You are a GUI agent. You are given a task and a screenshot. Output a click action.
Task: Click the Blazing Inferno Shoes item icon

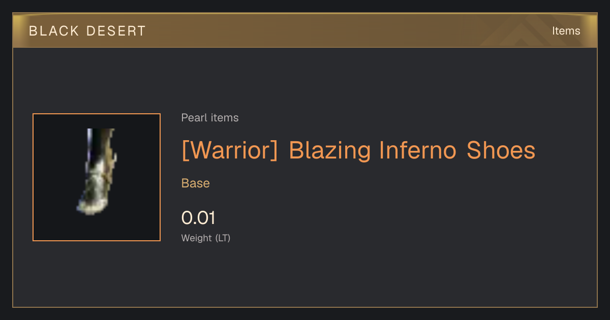[x=97, y=177]
